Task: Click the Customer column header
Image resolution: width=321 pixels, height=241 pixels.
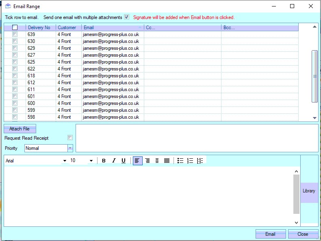Action: tap(67, 28)
